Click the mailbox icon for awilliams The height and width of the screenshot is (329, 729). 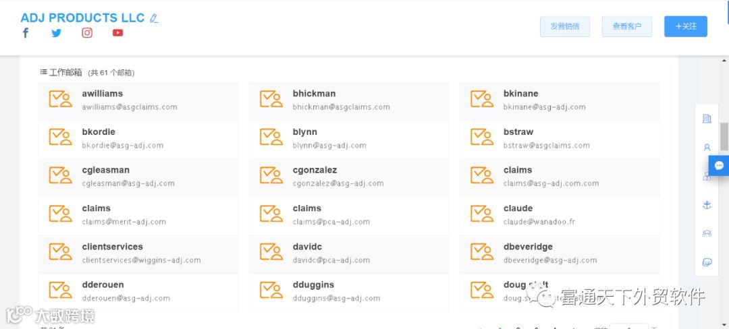click(61, 99)
